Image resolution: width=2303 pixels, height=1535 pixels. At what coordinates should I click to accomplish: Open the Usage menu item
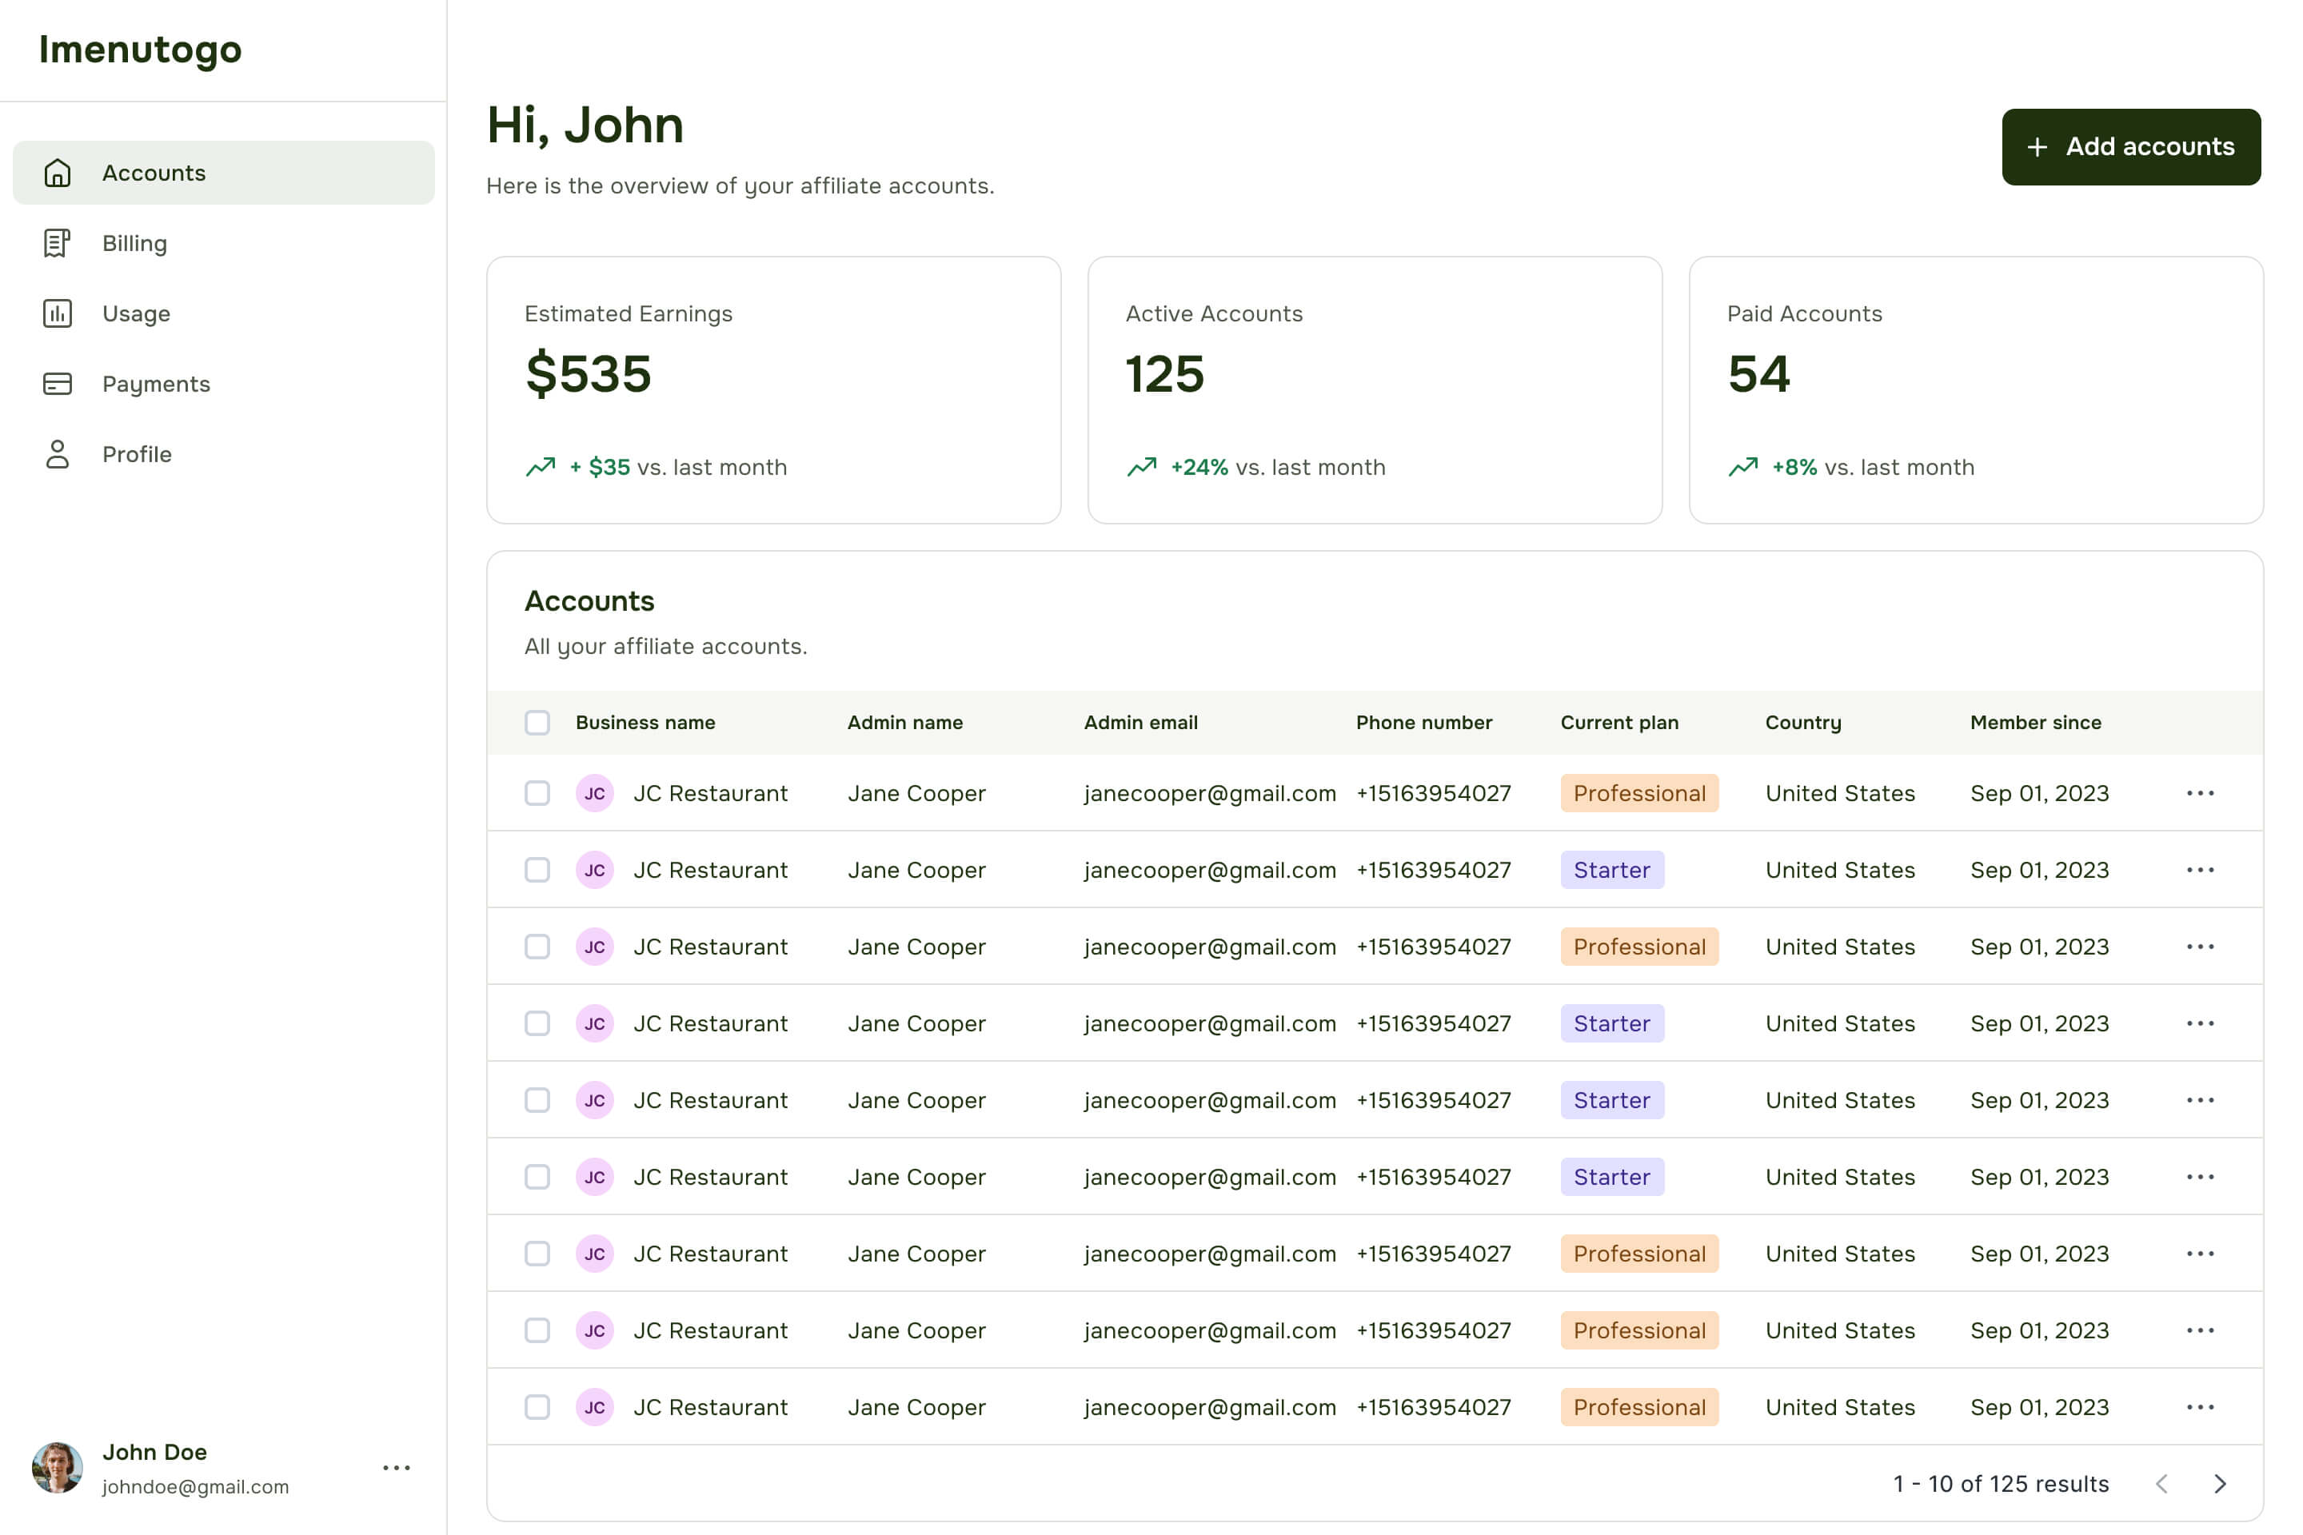(x=136, y=314)
